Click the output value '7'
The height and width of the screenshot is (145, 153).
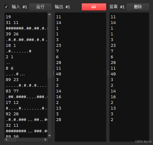[x=57, y=51]
